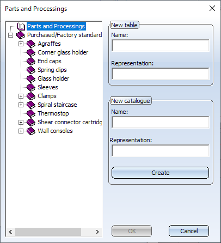Click the tree's horizontal scrollbar right arrow
Screen dimensions: 221x243
coord(97,232)
